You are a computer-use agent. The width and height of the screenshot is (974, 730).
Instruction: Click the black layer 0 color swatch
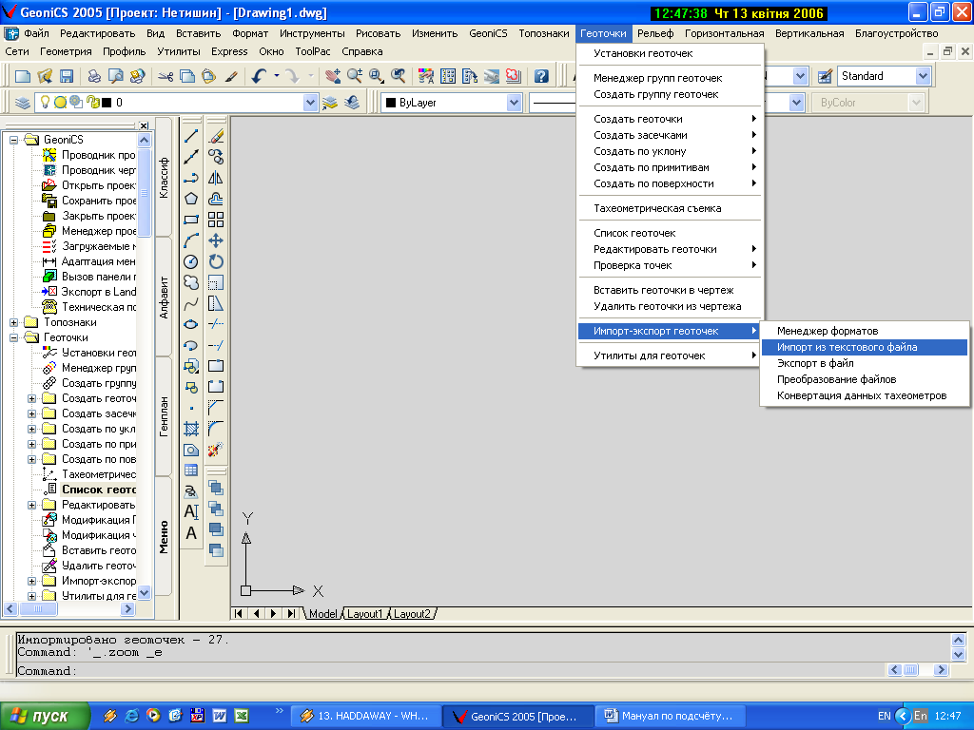coord(107,103)
